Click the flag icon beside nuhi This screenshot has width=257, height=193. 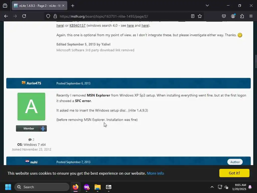[27, 161]
